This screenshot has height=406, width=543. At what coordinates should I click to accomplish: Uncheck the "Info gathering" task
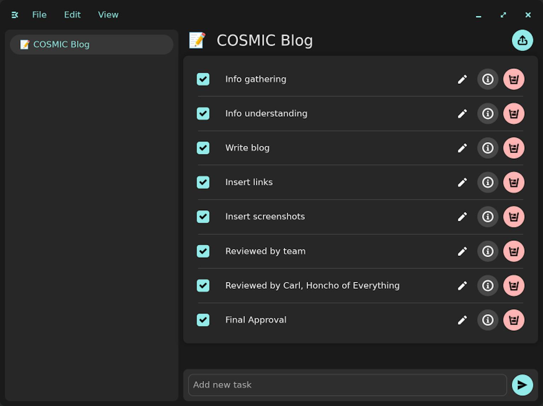click(203, 79)
